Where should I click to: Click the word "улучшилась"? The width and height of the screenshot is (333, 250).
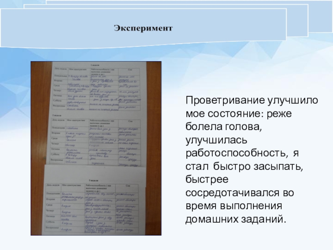pos(216,140)
